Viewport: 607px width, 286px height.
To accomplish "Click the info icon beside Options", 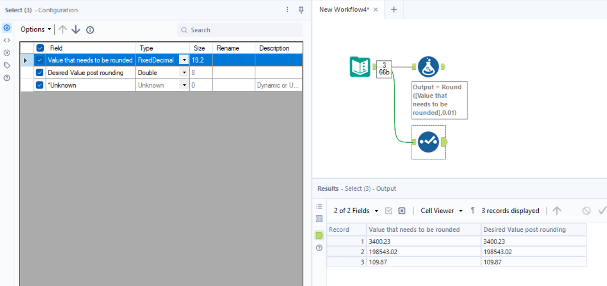I will pos(90,30).
